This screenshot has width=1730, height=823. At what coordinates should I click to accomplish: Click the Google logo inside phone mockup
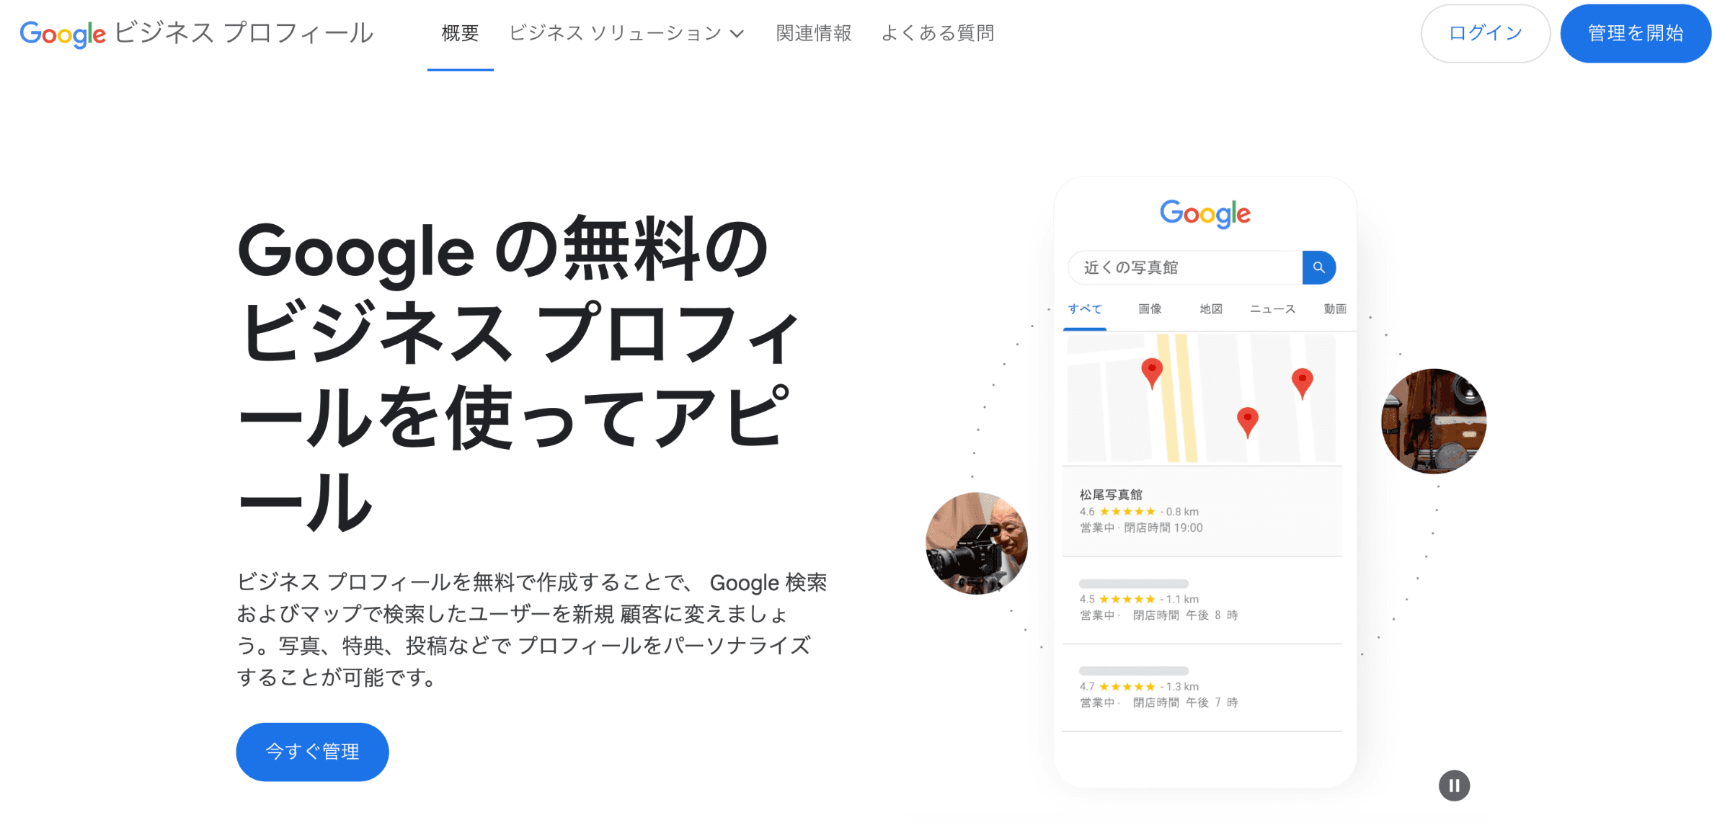click(1205, 214)
